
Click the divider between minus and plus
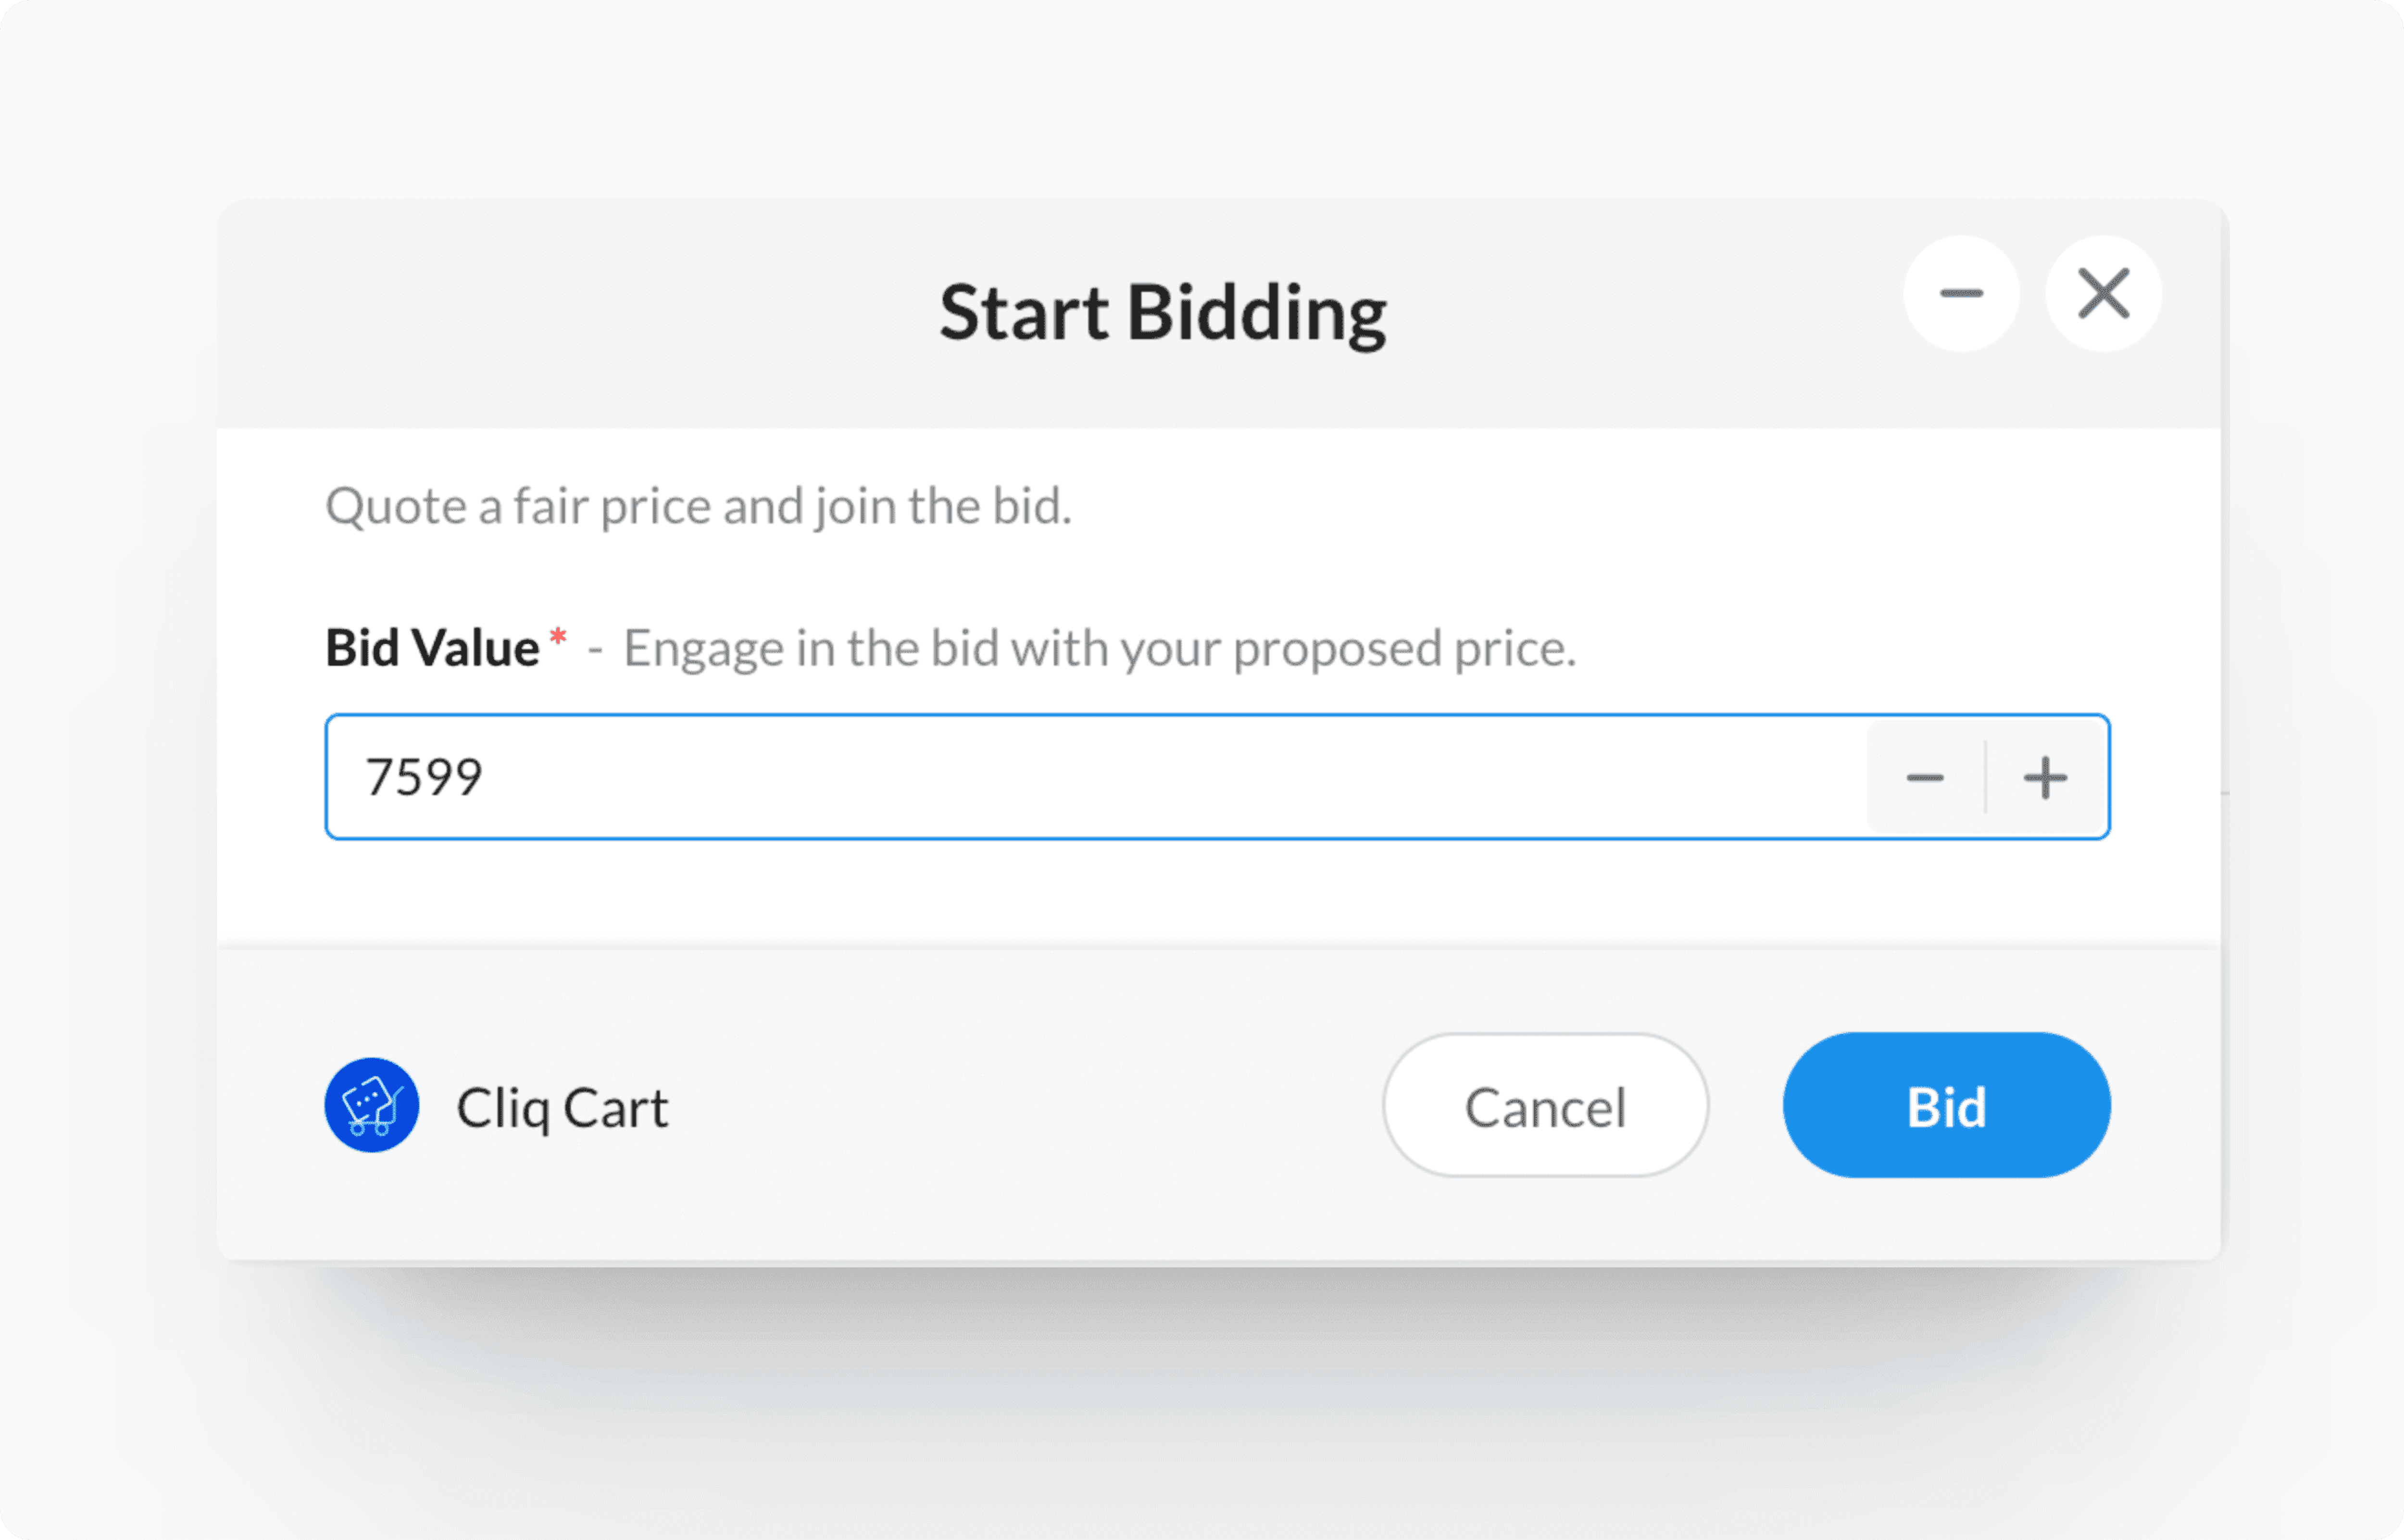[1985, 777]
